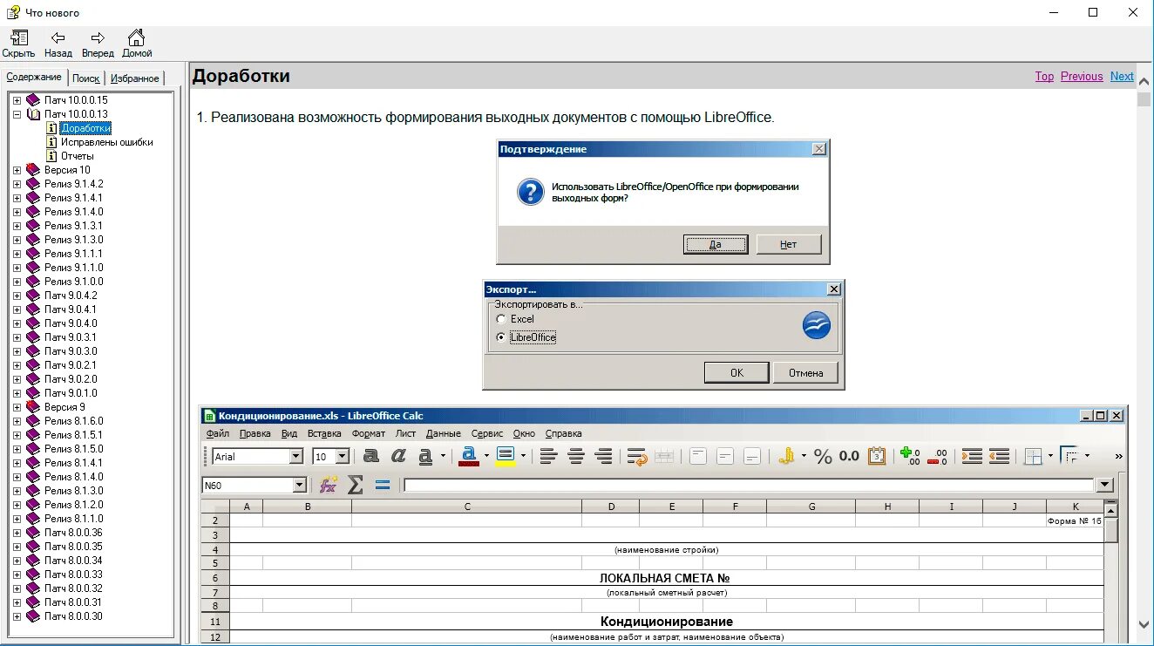Follow the Previous link
The image size is (1154, 646).
point(1082,77)
